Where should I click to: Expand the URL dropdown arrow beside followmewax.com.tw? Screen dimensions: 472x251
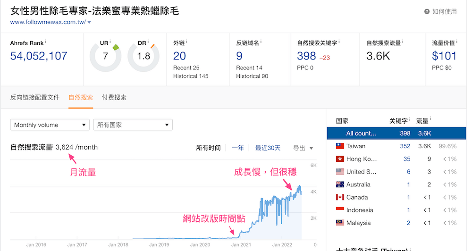[89, 22]
